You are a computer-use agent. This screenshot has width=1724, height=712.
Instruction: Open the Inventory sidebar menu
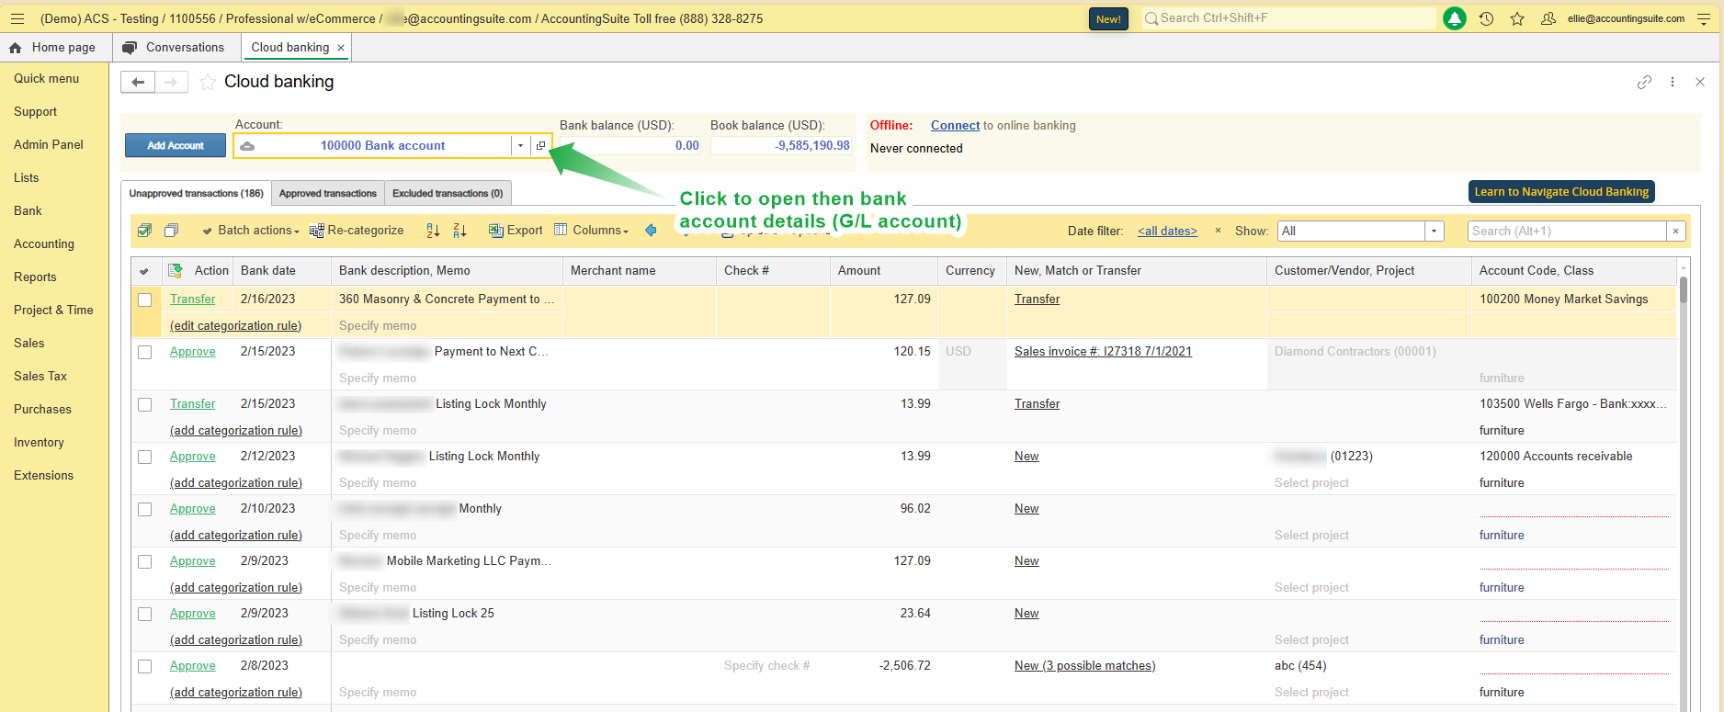tap(39, 442)
